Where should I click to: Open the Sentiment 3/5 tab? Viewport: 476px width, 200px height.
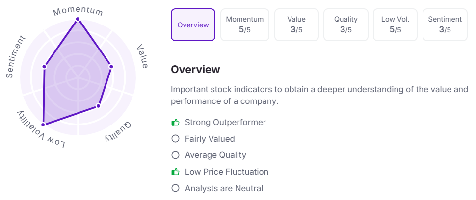445,25
